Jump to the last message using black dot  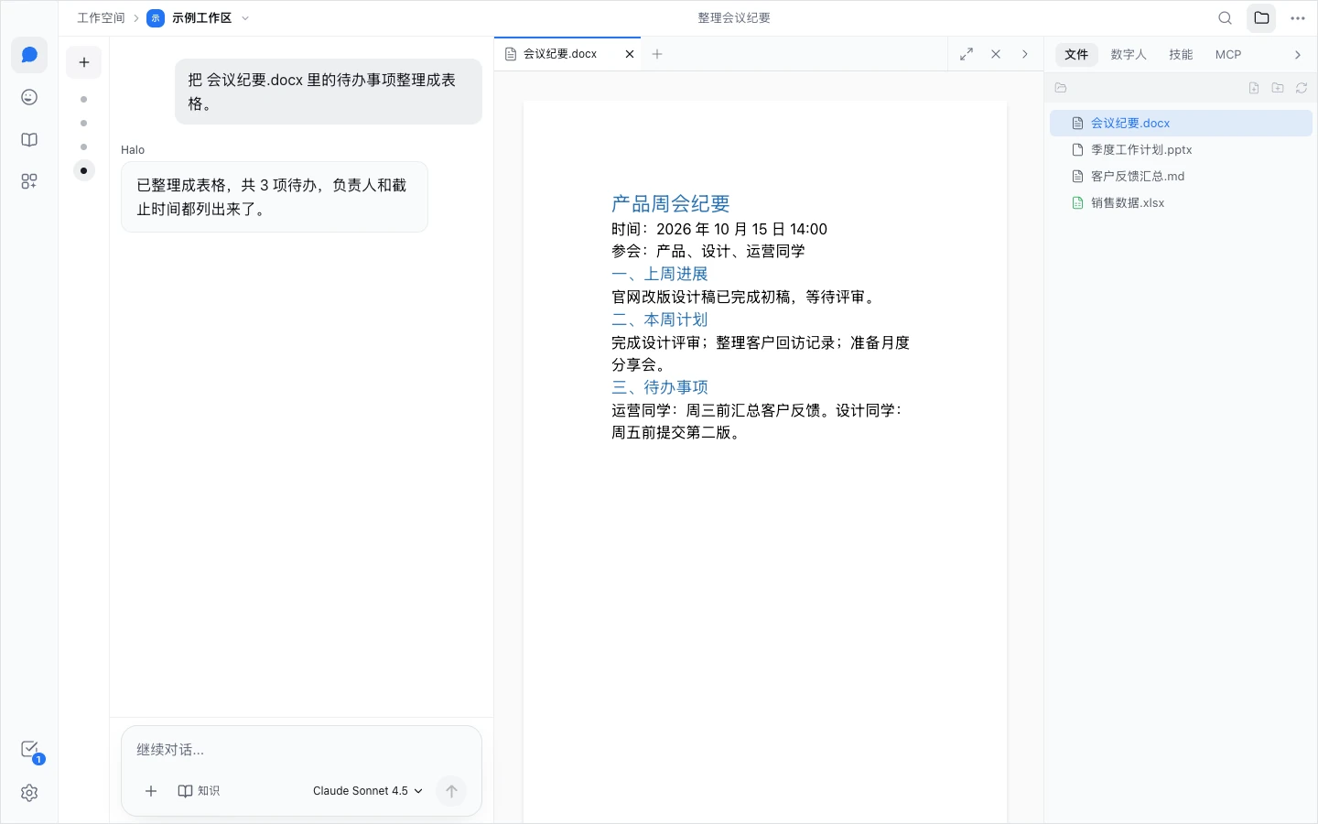click(x=84, y=170)
